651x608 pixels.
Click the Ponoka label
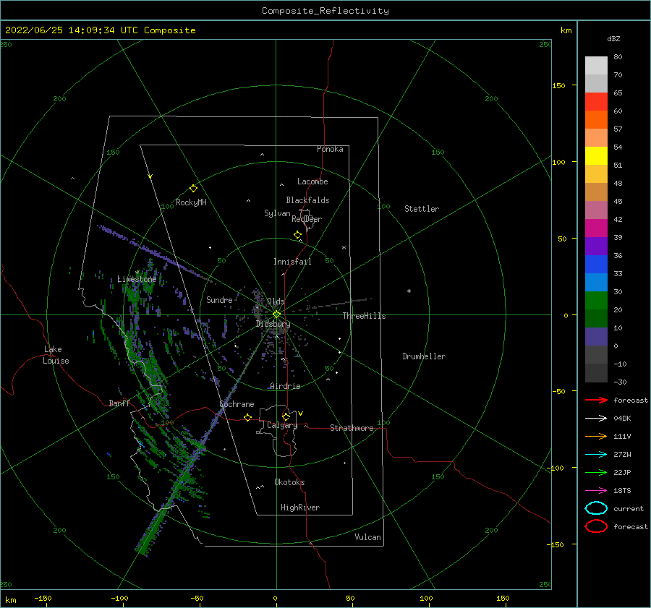point(330,149)
